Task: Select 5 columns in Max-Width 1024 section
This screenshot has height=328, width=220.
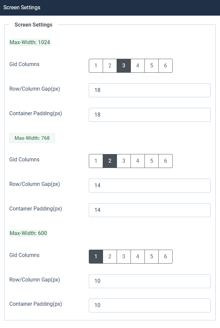Action: point(152,66)
